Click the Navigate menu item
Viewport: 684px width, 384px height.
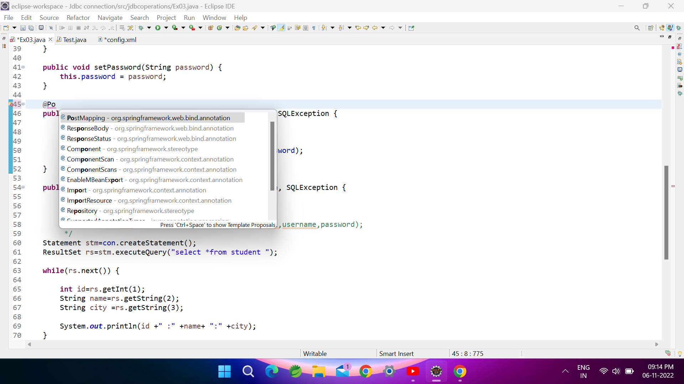(x=110, y=17)
